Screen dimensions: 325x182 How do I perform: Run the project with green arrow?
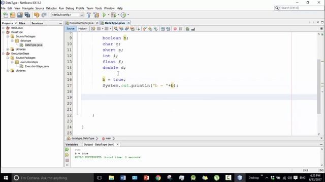(104, 15)
